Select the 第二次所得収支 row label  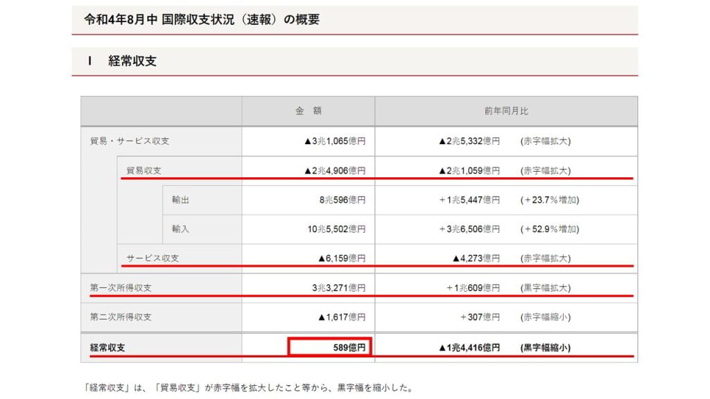coord(121,317)
